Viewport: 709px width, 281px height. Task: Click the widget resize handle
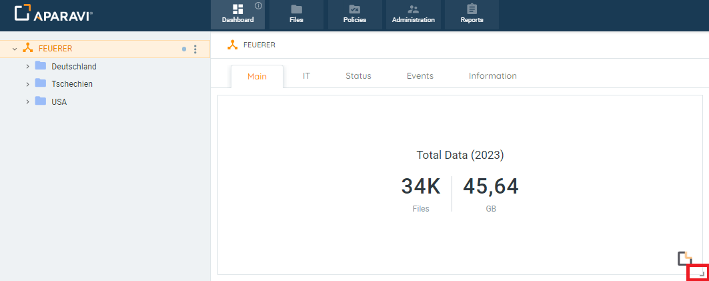pyautogui.click(x=698, y=273)
